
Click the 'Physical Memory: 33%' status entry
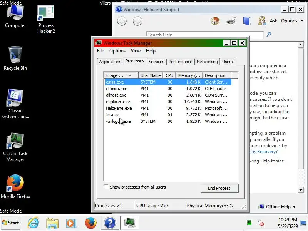[215, 206]
